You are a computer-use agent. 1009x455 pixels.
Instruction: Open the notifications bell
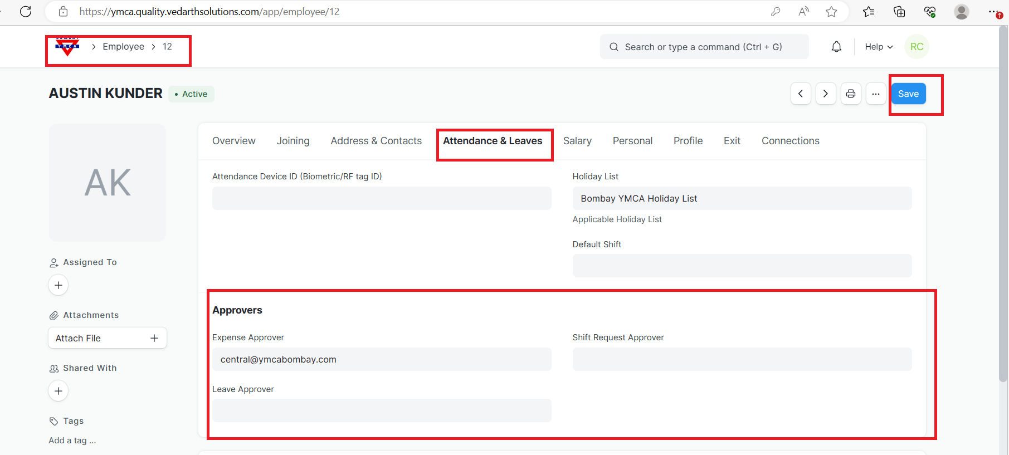[x=836, y=47]
